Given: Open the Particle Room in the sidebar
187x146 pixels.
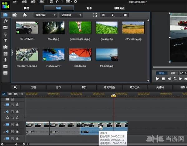Looking at the screenshot, I should point(5,34).
